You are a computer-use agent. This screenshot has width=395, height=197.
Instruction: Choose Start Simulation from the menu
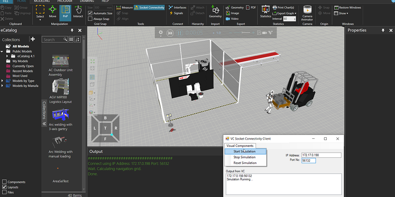point(245,152)
